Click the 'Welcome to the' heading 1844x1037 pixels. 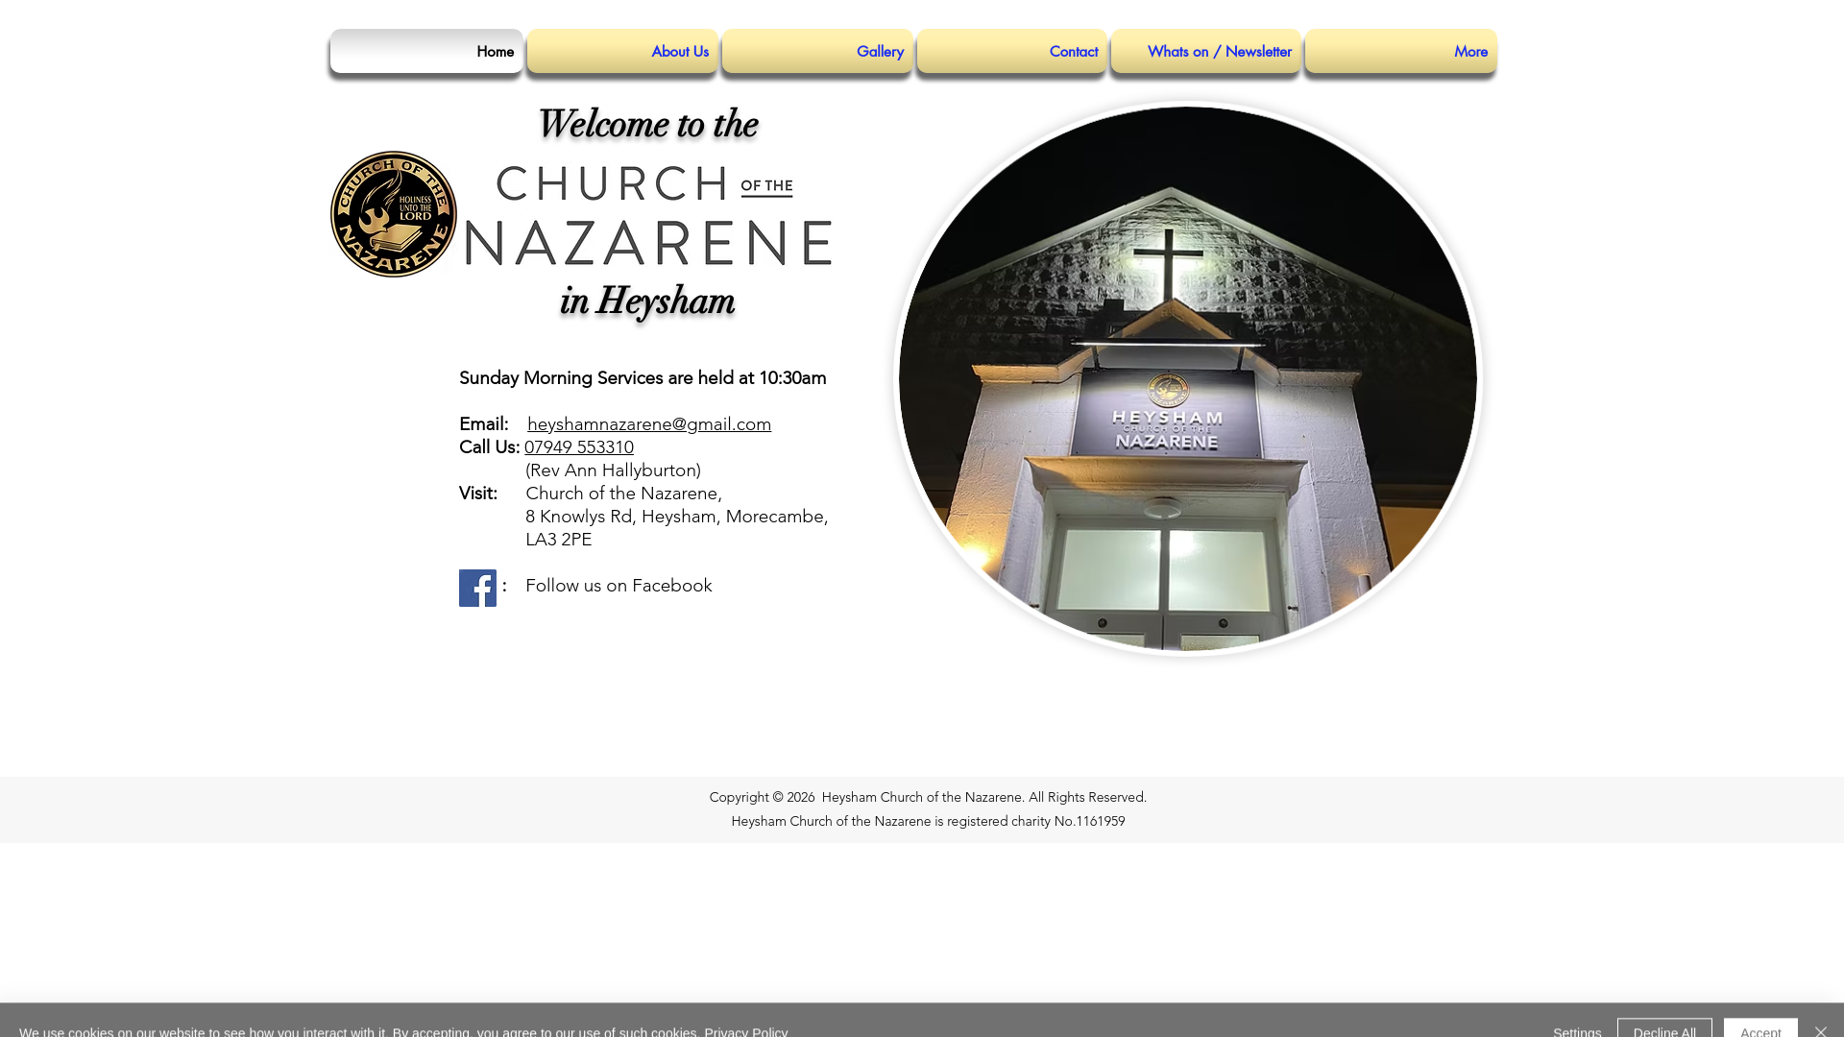[x=647, y=125]
